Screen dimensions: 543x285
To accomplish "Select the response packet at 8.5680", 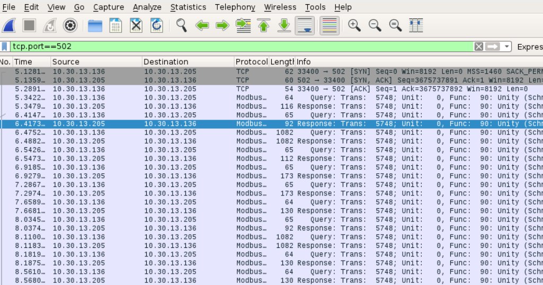I will click(x=271, y=281).
